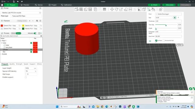
Task: Click the Redo arrow icon
Action: pyautogui.click(x=22, y=2)
